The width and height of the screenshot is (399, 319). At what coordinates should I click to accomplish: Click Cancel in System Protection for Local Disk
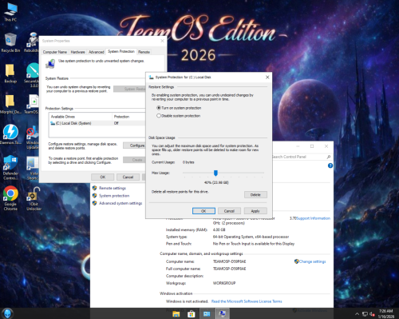click(229, 211)
